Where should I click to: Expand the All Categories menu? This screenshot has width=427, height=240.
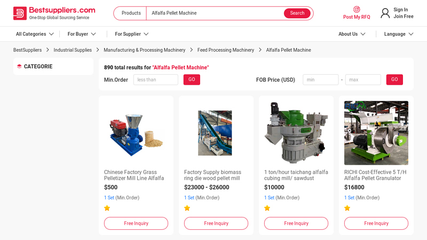pyautogui.click(x=35, y=34)
